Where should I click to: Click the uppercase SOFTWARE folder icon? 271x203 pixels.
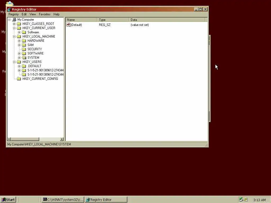[x=24, y=53]
